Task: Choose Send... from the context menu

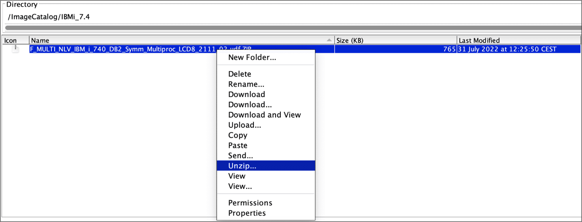Action: click(x=240, y=156)
